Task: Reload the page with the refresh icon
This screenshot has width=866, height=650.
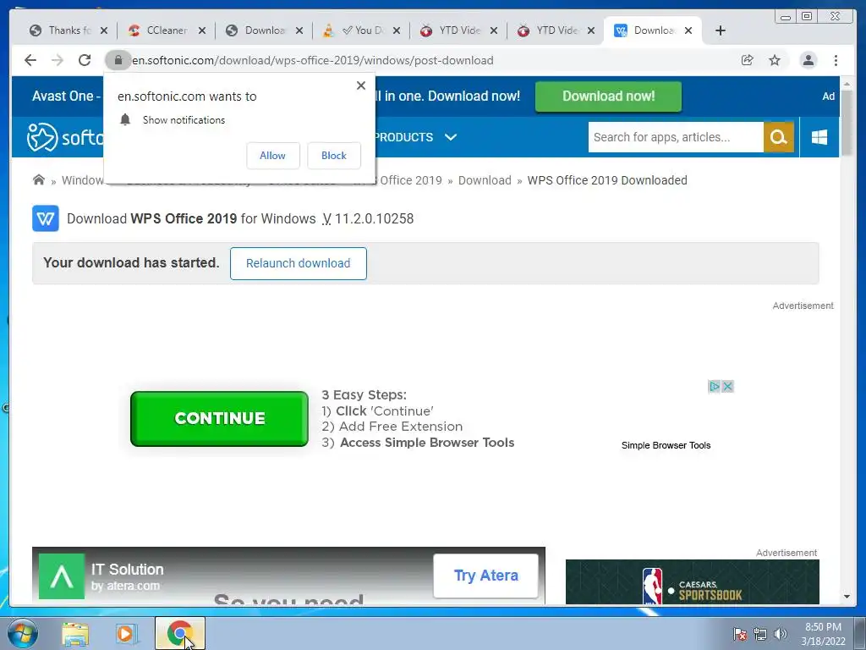Action: pos(85,60)
